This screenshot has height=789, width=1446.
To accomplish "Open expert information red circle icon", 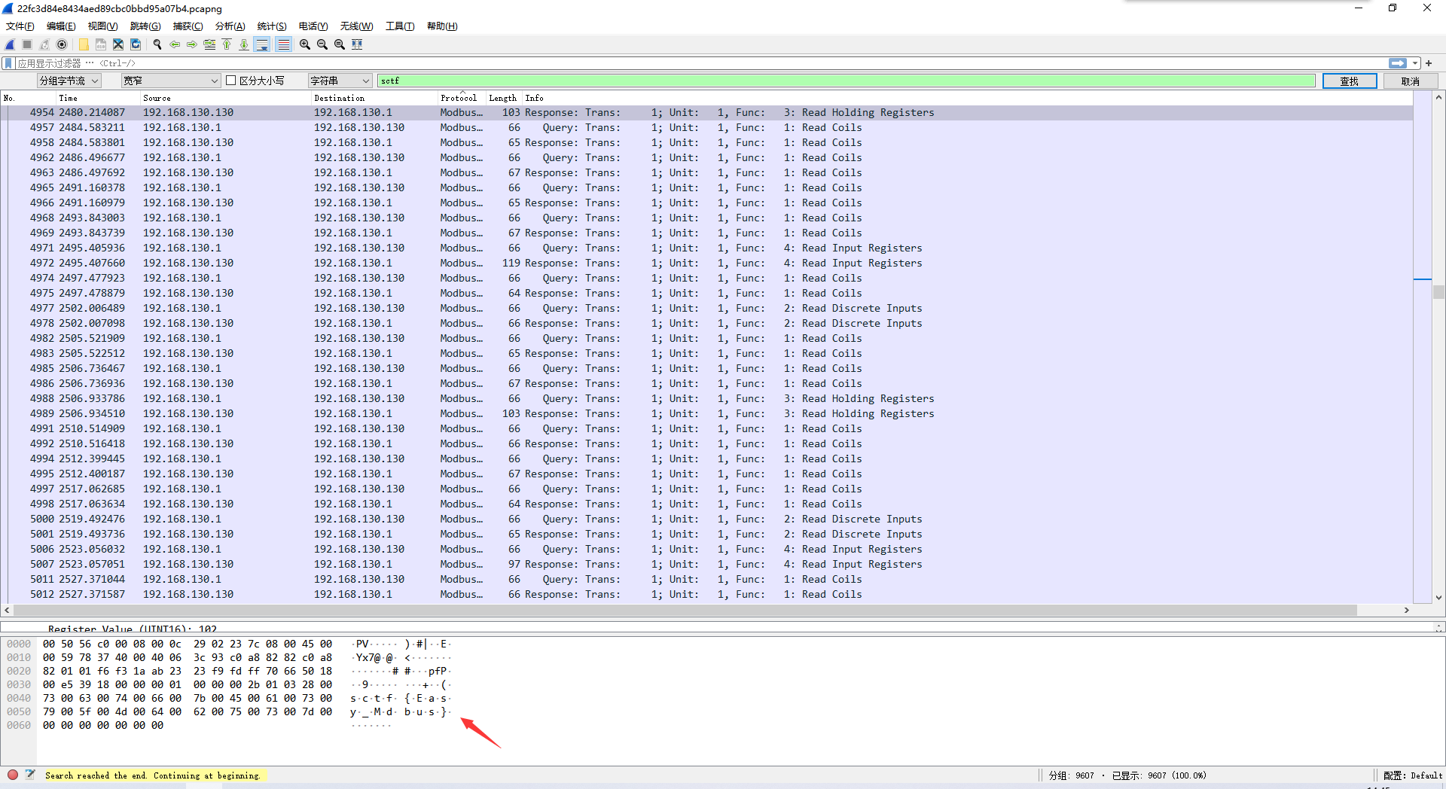I will [13, 775].
